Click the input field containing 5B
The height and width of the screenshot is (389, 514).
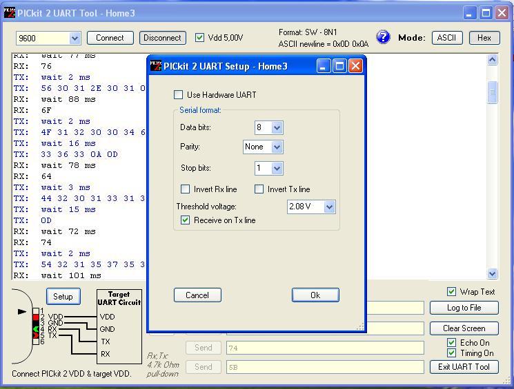click(x=325, y=367)
